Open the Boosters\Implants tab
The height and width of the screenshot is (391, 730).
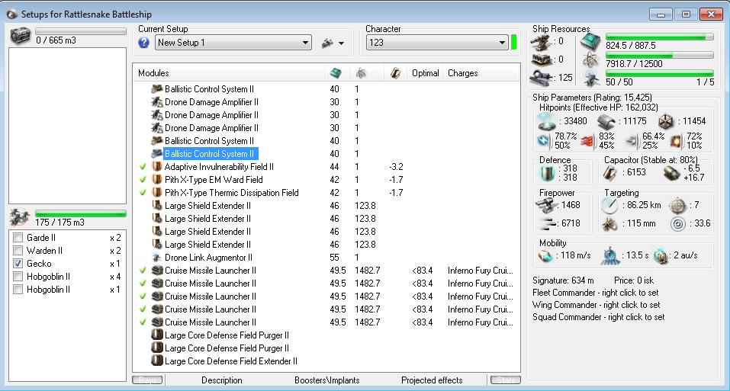tap(326, 380)
